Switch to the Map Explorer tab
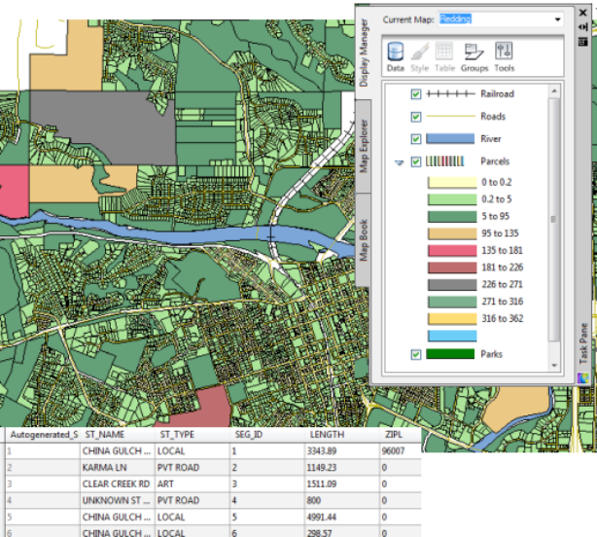The image size is (597, 537). (365, 146)
